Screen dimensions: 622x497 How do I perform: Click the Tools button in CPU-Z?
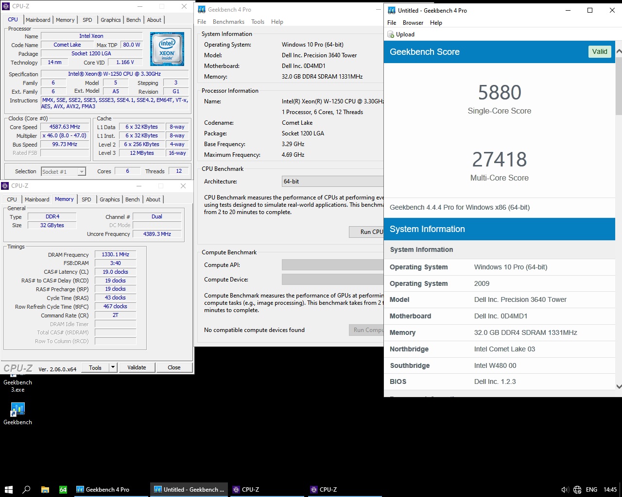click(95, 367)
